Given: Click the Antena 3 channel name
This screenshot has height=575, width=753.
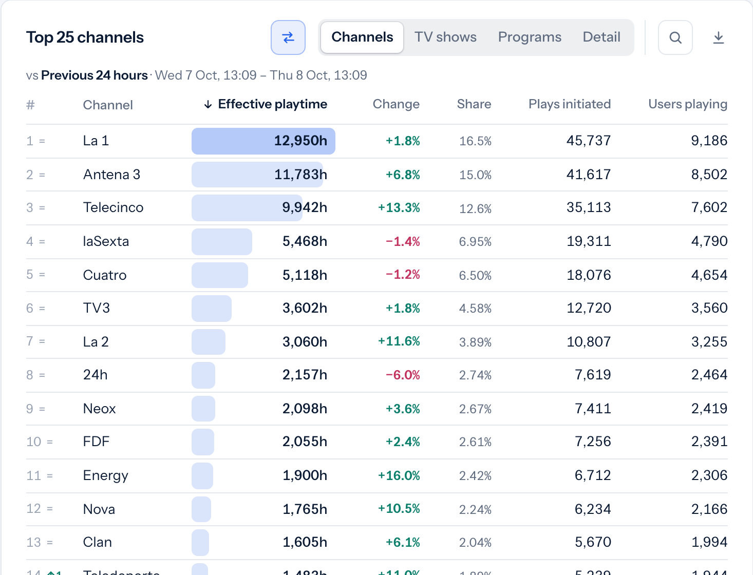Looking at the screenshot, I should pyautogui.click(x=111, y=175).
